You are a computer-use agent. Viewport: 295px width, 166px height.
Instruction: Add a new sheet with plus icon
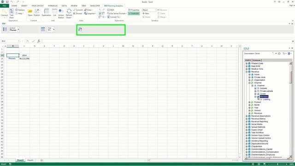tap(41, 160)
